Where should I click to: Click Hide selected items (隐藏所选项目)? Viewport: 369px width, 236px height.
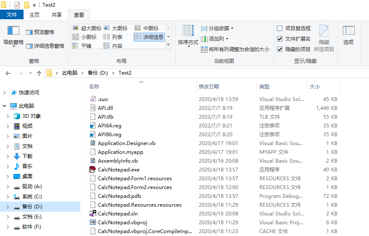(x=324, y=38)
